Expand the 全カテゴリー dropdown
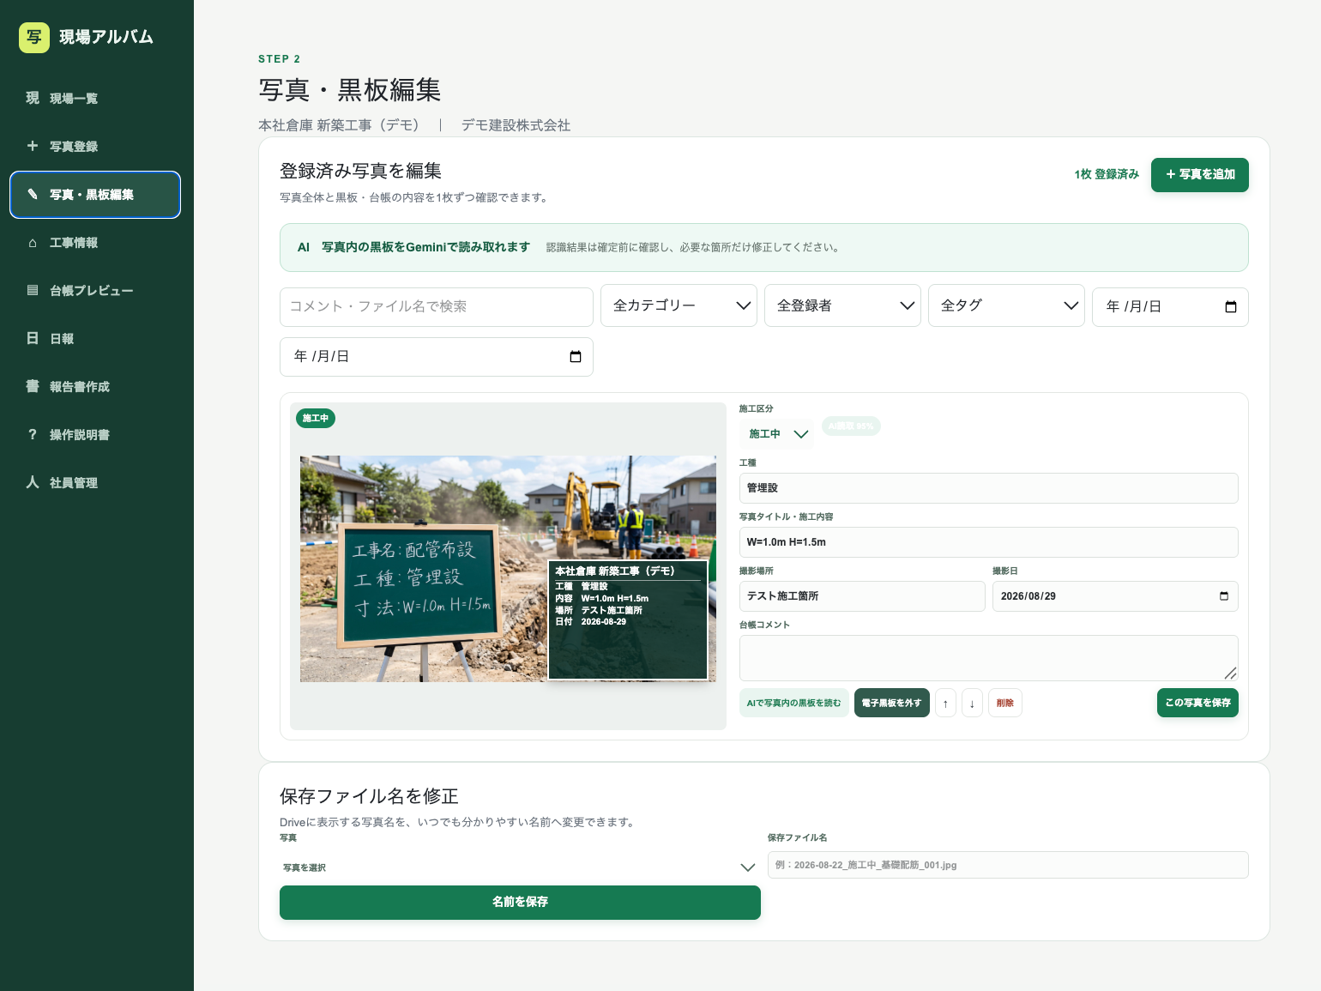Viewport: 1321px width, 991px height. coord(679,305)
